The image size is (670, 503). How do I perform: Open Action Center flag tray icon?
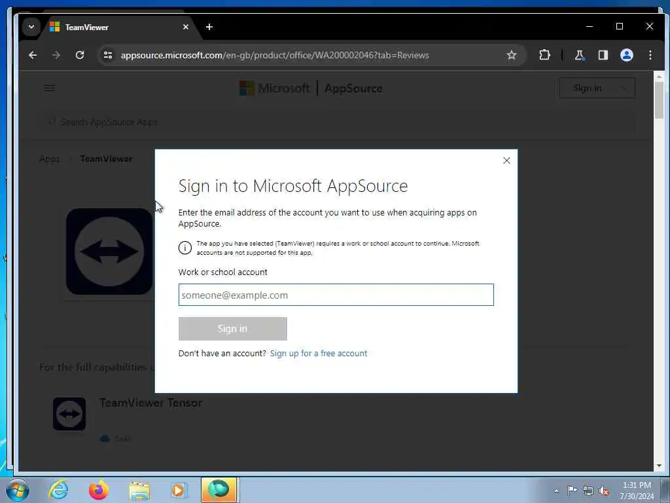[572, 491]
